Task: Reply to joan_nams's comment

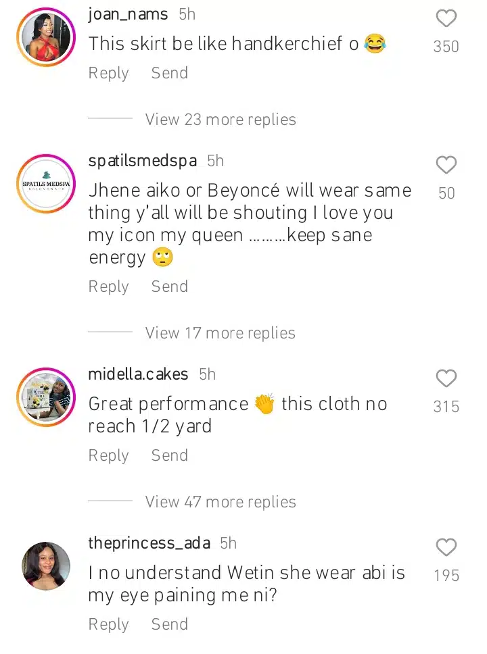Action: click(108, 73)
